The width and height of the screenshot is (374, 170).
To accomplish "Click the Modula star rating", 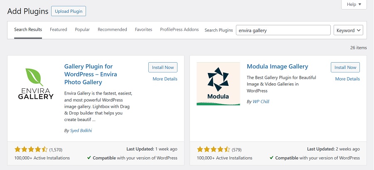I will coord(214,149).
